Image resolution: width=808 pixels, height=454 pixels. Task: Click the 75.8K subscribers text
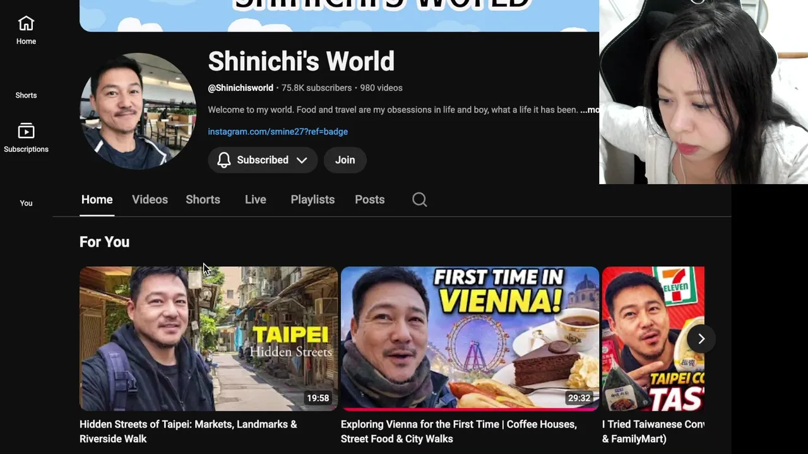coord(317,88)
